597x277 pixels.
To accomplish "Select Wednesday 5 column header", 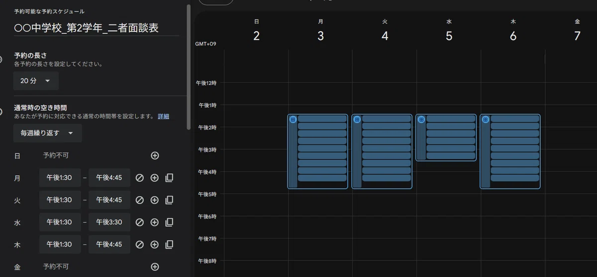I will click(449, 31).
